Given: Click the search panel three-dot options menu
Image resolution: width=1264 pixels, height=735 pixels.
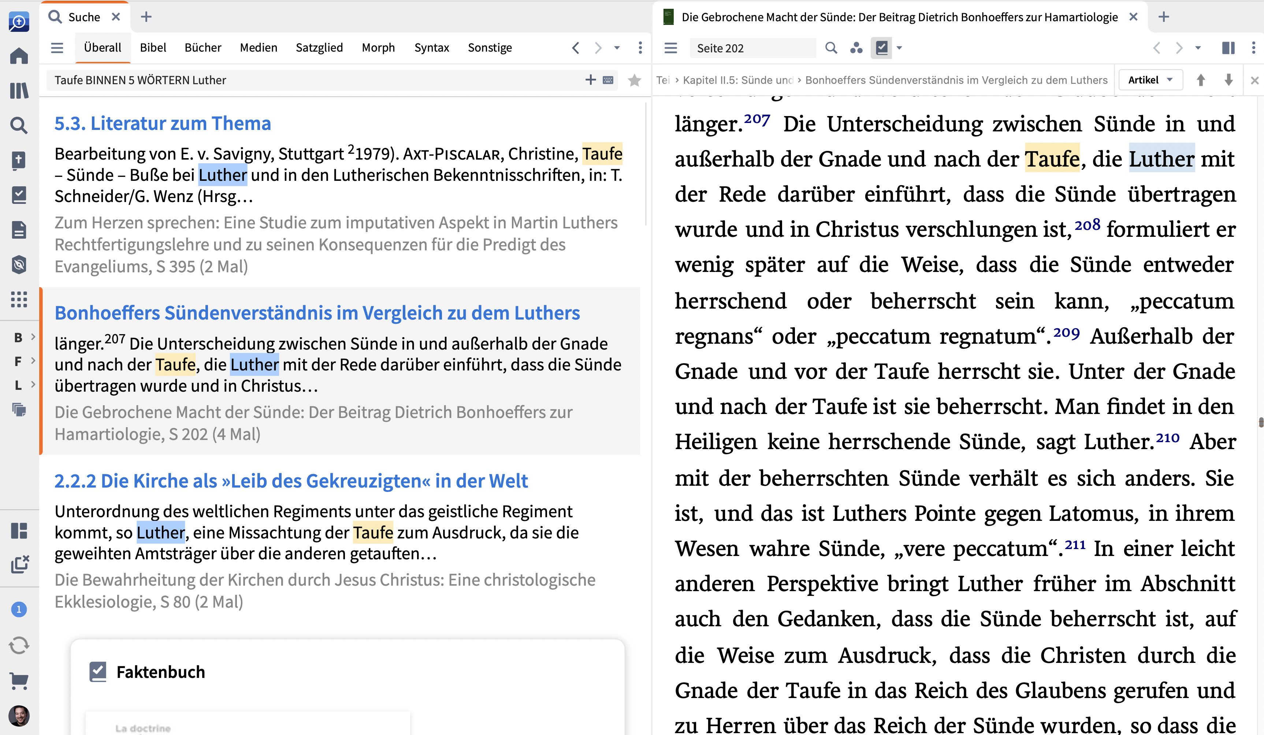Looking at the screenshot, I should pos(640,48).
